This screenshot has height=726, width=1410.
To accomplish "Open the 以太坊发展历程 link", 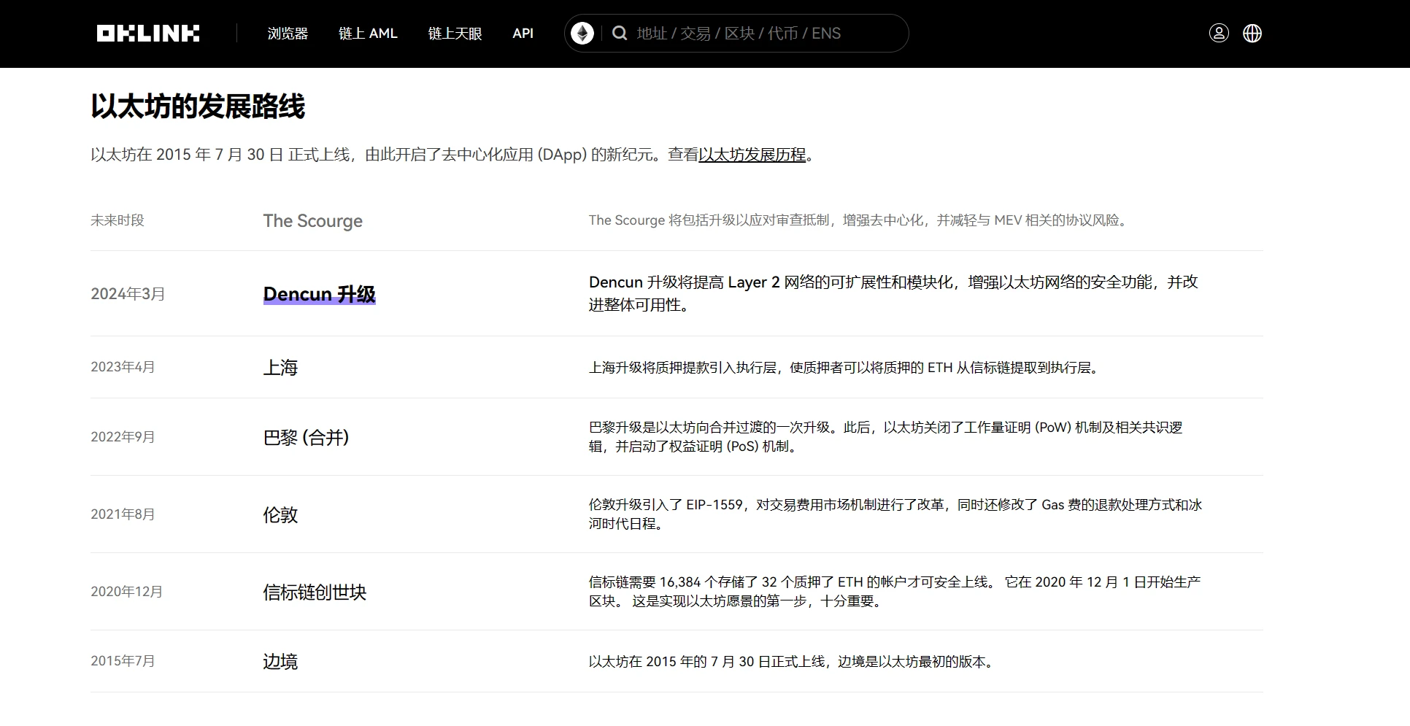I will tap(753, 155).
